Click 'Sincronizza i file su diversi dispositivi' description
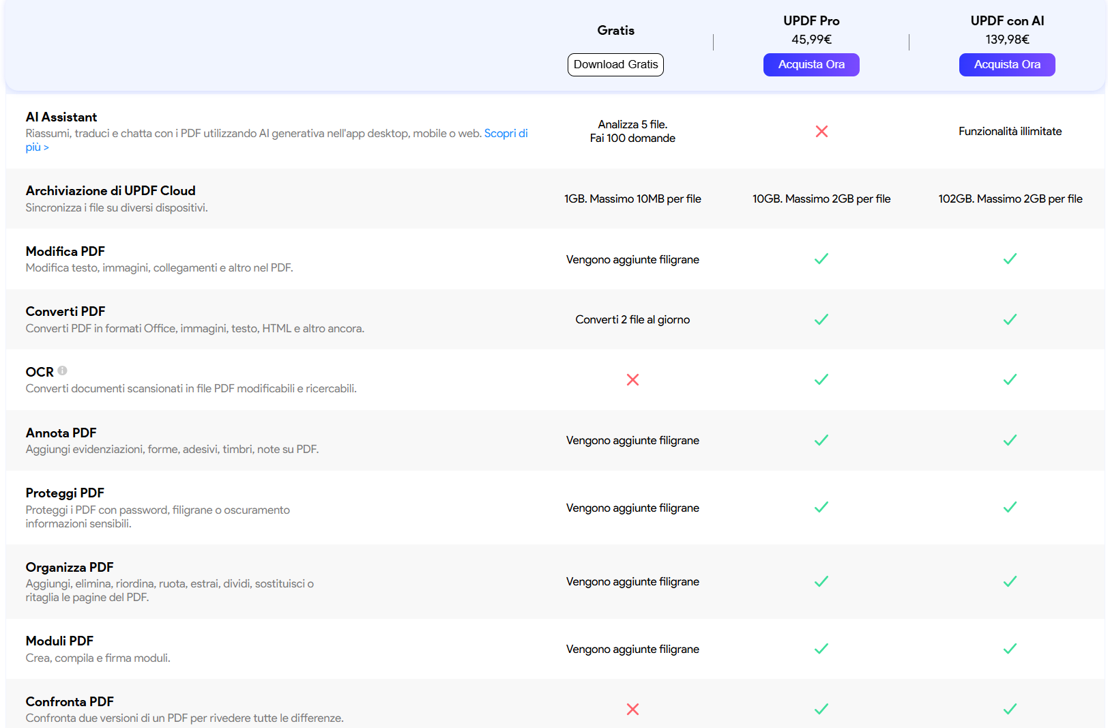 [117, 207]
